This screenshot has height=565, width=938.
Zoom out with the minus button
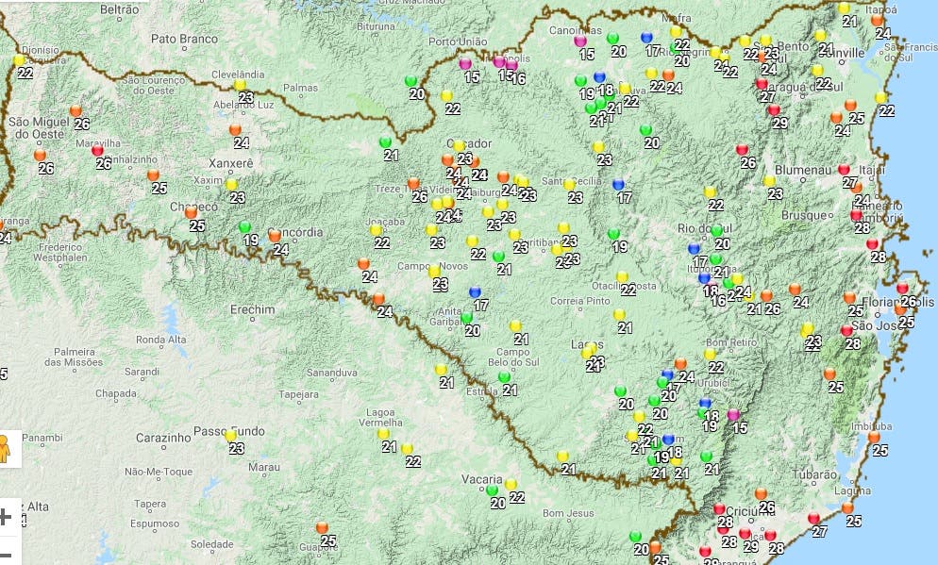(5, 555)
